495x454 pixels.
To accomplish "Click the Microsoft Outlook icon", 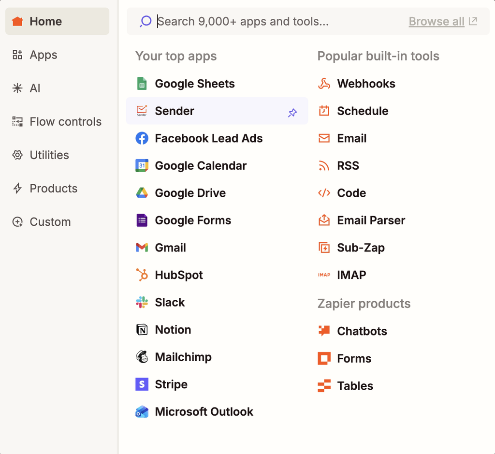I will point(142,411).
